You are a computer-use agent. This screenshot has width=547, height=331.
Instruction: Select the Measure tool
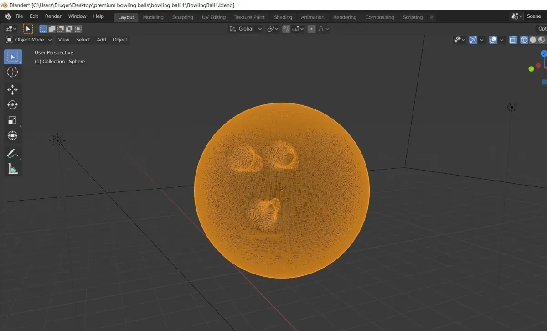(13, 169)
